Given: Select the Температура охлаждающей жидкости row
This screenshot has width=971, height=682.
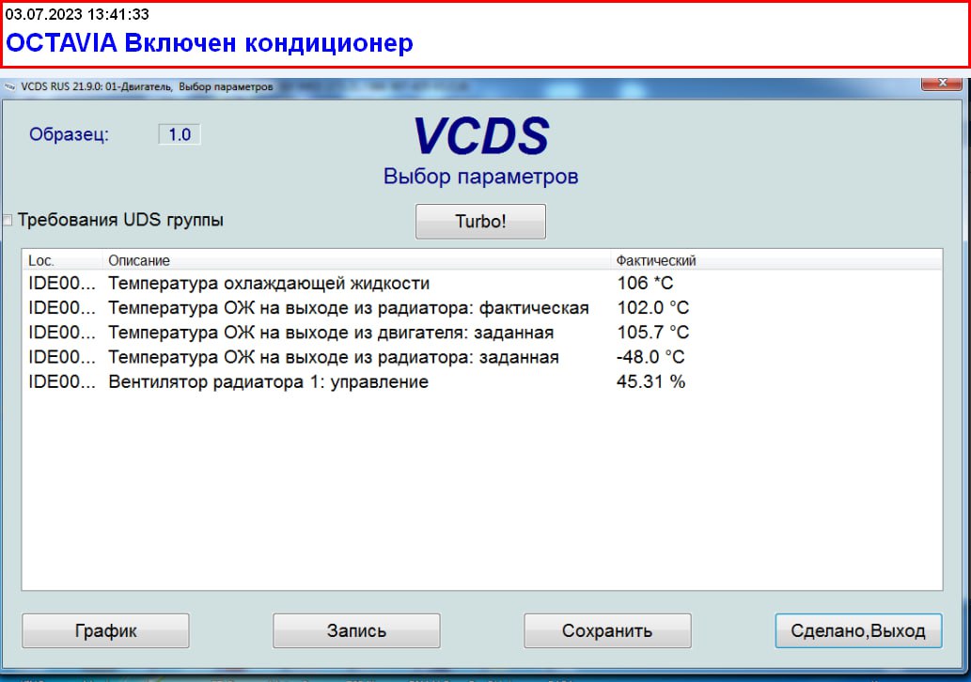Looking at the screenshot, I should pyautogui.click(x=482, y=283).
